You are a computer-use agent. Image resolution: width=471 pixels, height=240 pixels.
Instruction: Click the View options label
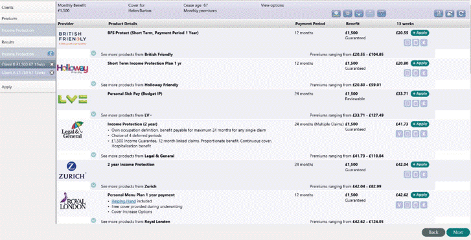[272, 5]
